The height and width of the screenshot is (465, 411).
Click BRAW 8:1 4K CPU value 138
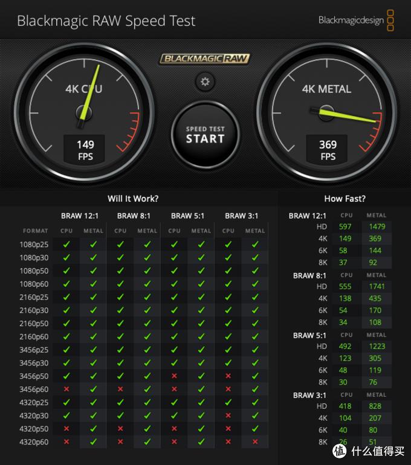click(345, 298)
